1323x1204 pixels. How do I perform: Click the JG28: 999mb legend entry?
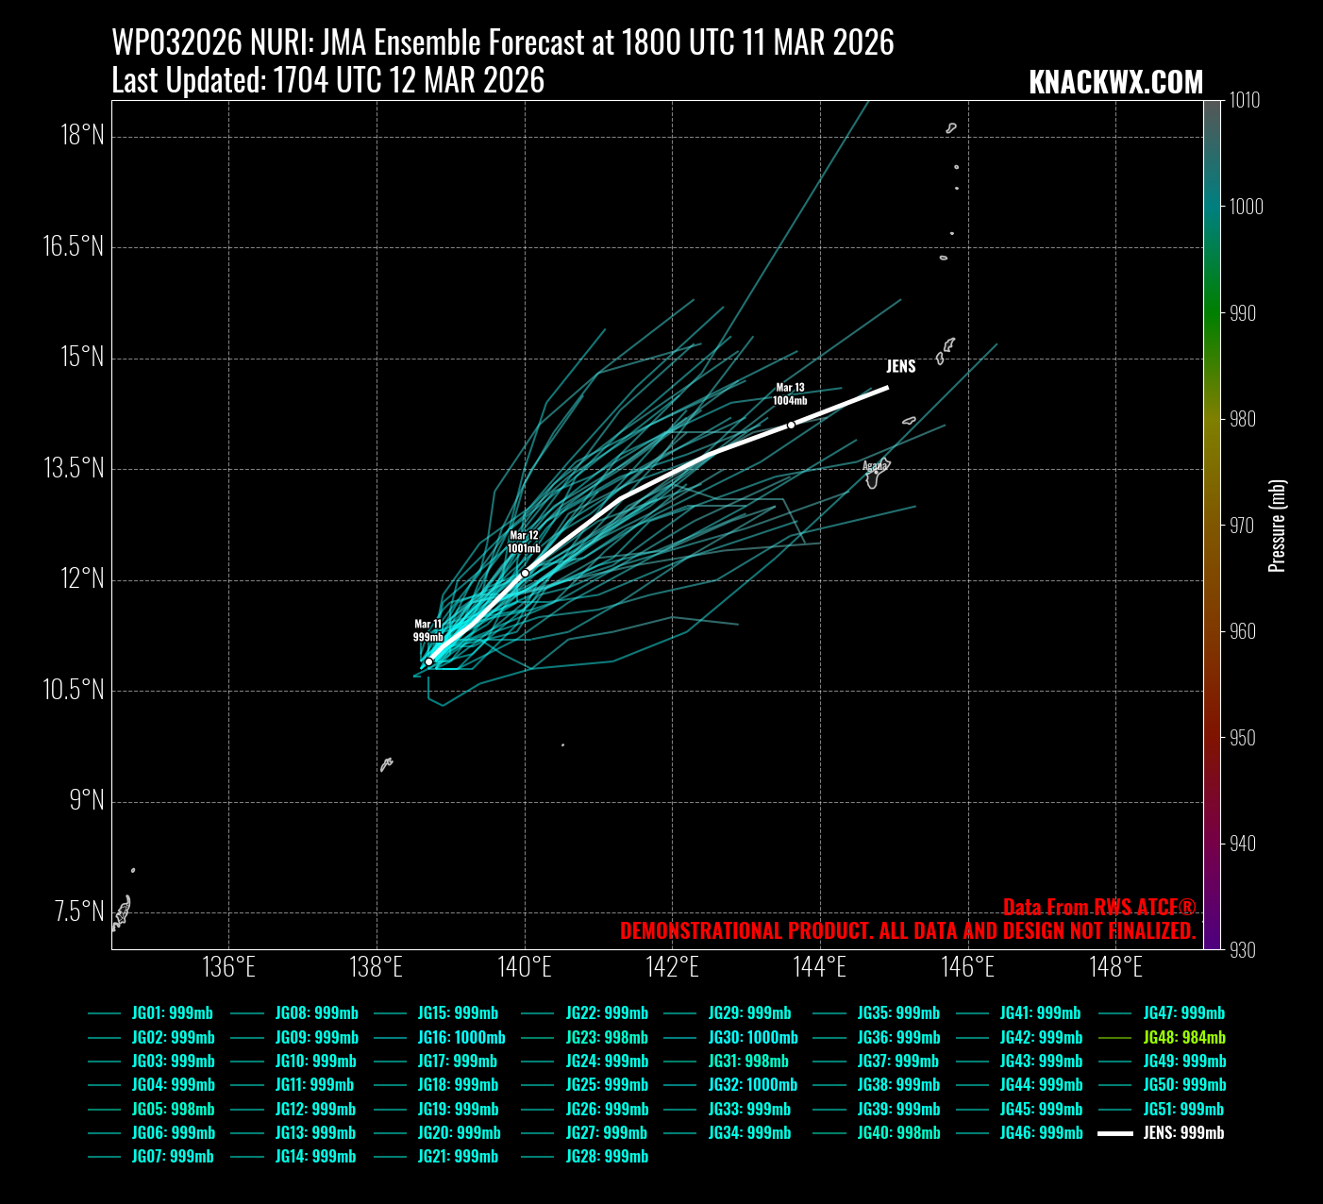(x=606, y=1157)
